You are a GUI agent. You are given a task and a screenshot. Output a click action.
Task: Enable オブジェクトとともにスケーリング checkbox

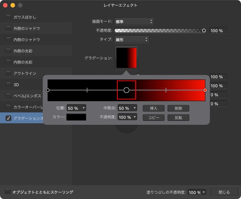(7, 192)
